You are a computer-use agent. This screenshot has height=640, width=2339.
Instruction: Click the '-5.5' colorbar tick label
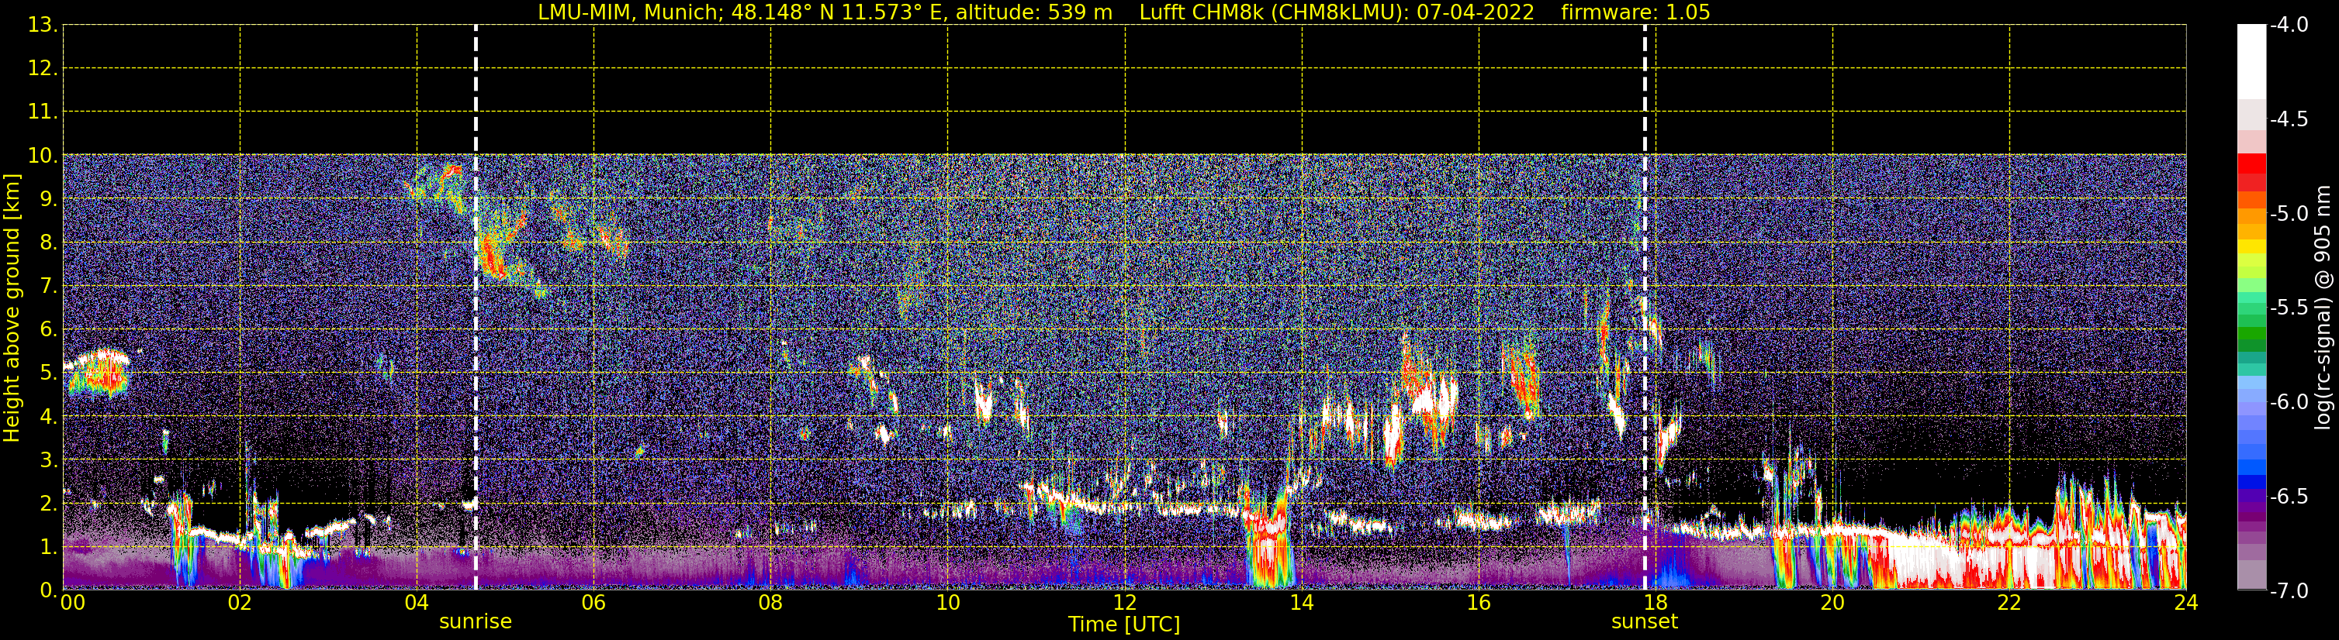(x=2288, y=308)
